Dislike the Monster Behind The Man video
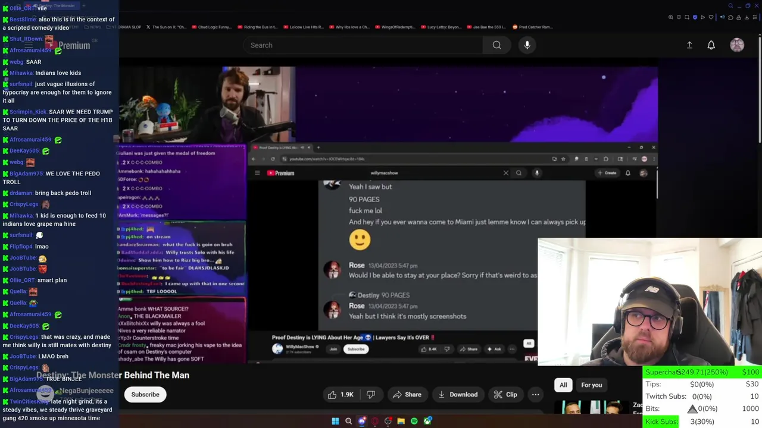This screenshot has height=428, width=762. (x=371, y=395)
